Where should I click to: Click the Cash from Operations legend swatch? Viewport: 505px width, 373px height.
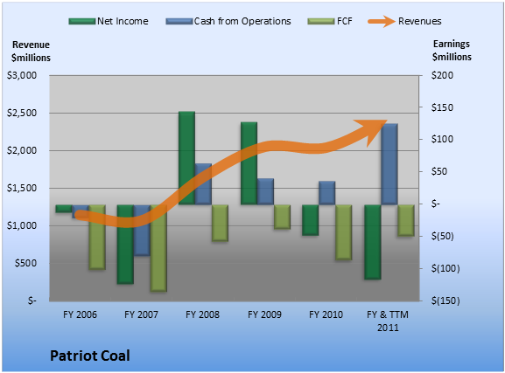tap(179, 22)
